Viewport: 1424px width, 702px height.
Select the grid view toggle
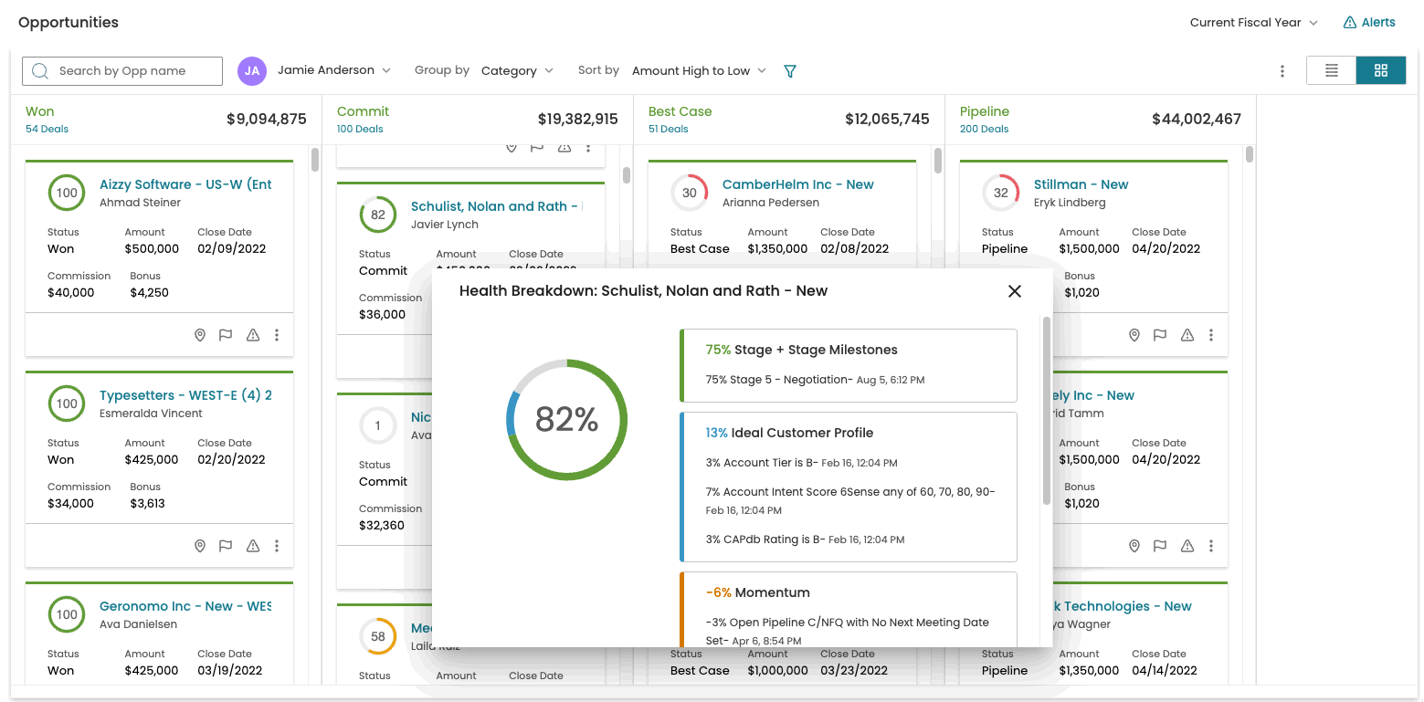point(1381,69)
